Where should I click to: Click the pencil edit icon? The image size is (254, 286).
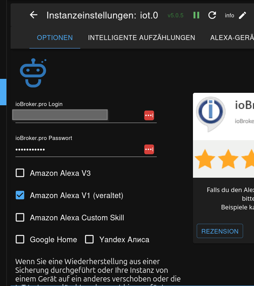243,15
